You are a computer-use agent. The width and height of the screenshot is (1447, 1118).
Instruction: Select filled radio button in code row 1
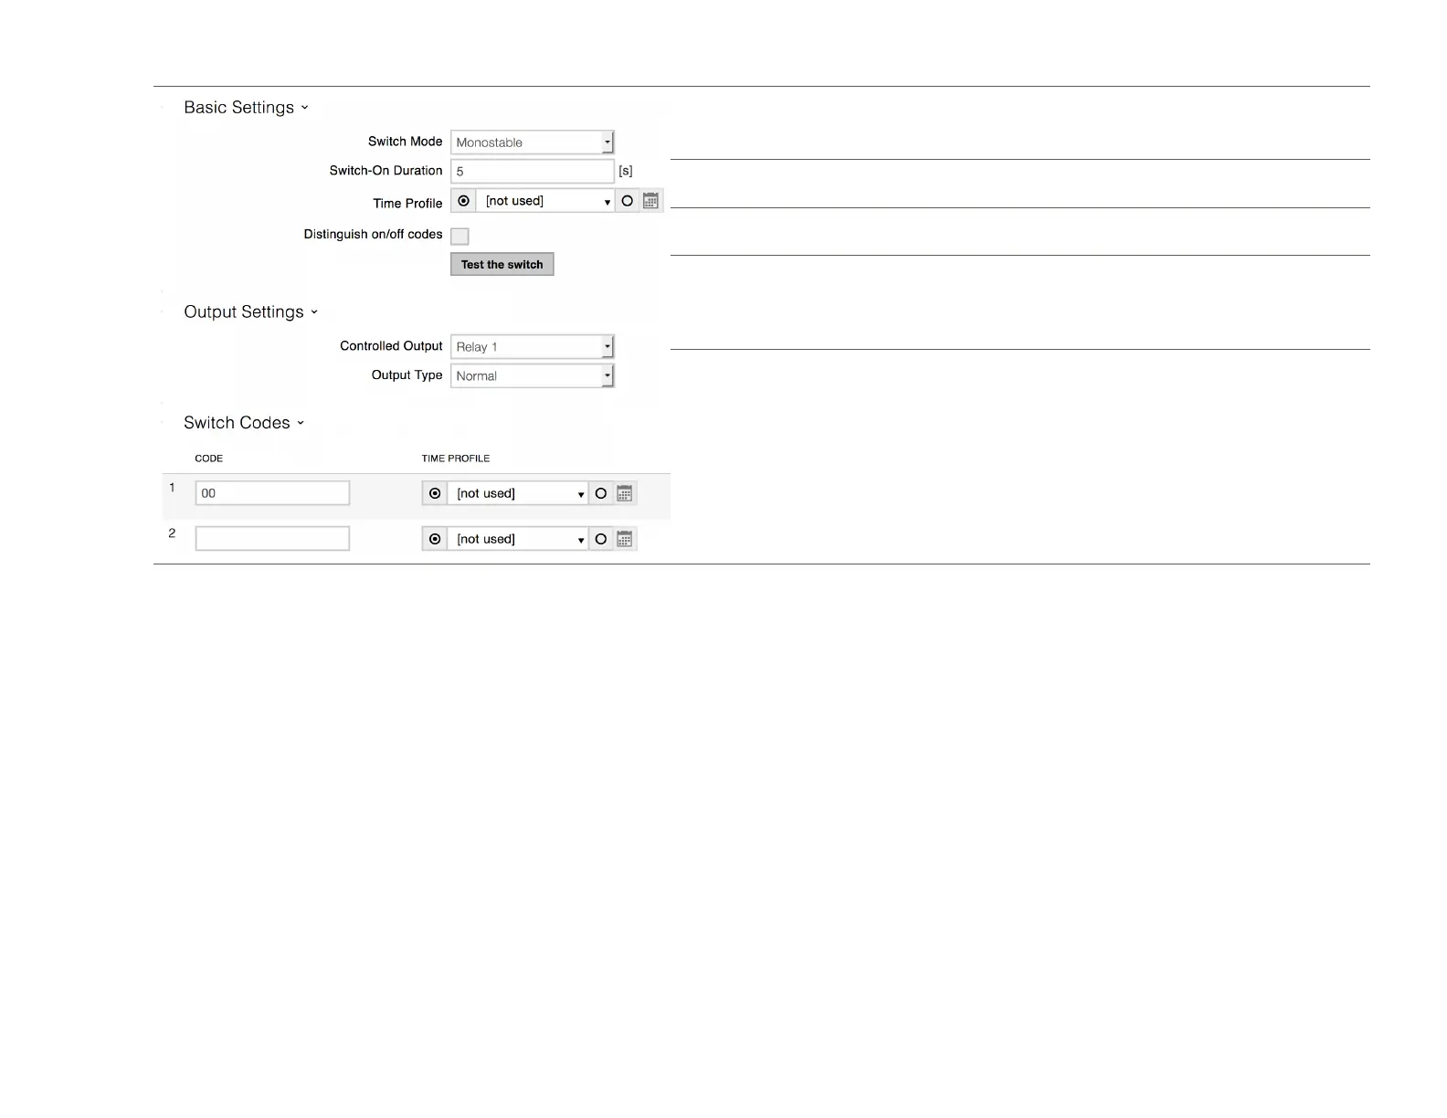click(435, 493)
